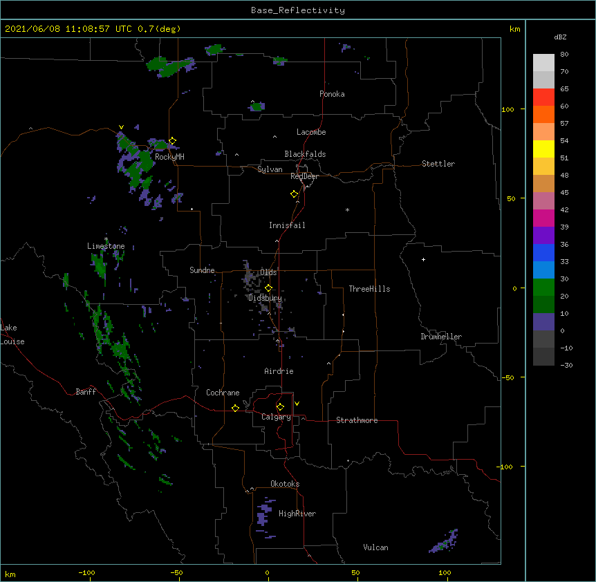Select the yellow diamond marker next to Olds

(268, 288)
